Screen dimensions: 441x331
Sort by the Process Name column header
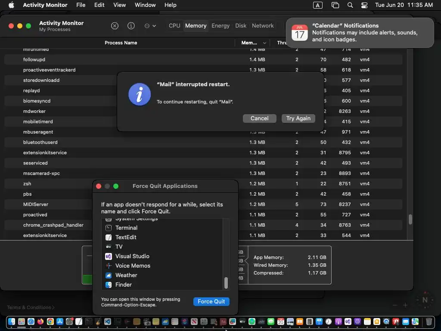121,43
